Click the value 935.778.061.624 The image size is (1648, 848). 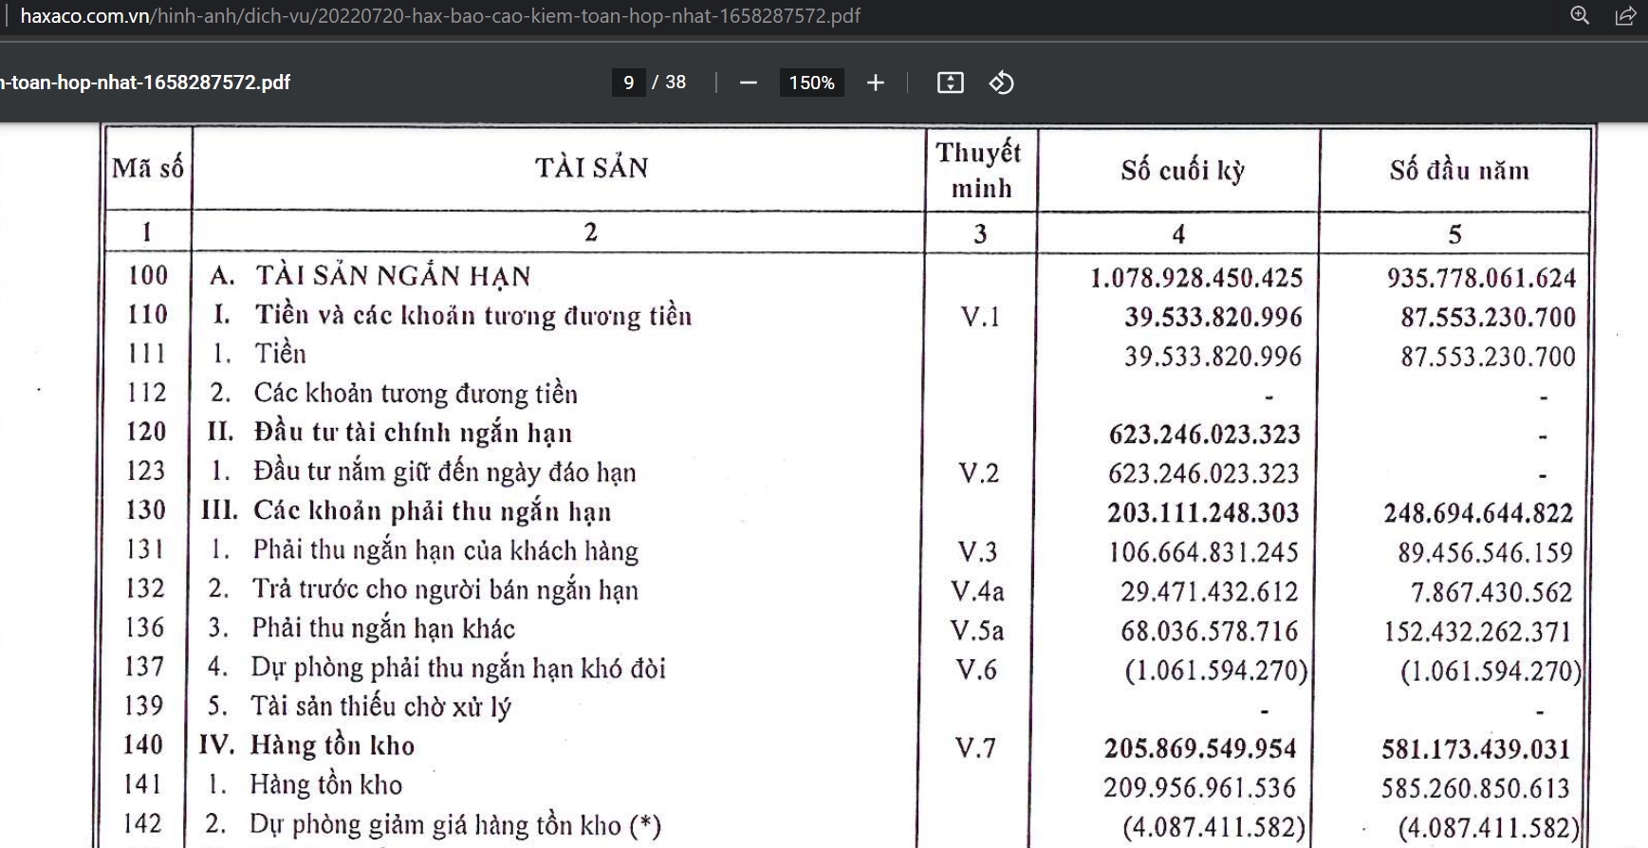[1481, 278]
